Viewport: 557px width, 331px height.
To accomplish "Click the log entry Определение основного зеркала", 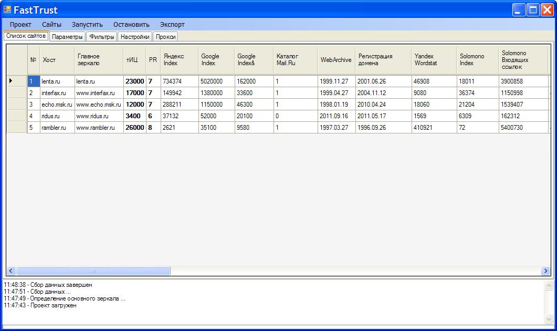I will (64, 298).
